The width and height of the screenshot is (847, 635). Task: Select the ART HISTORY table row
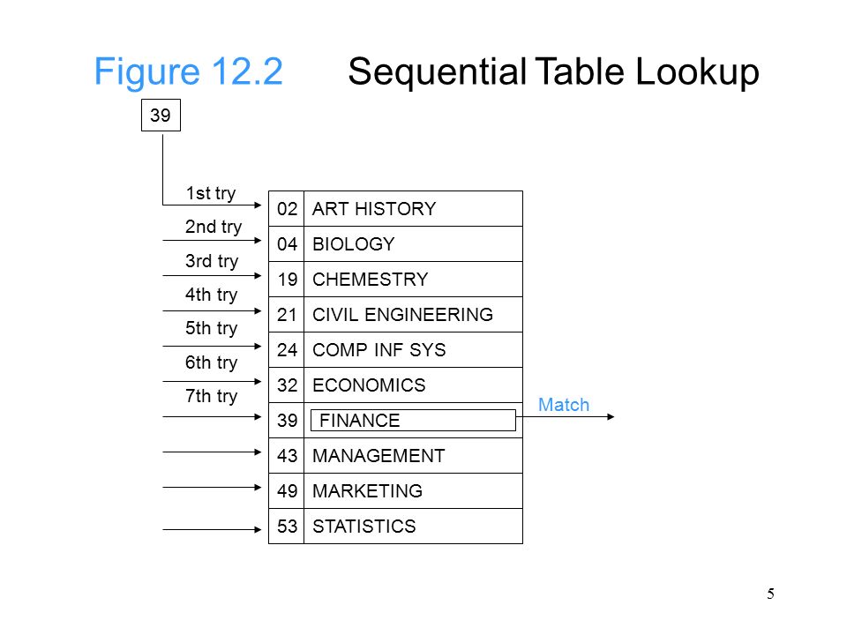point(395,208)
